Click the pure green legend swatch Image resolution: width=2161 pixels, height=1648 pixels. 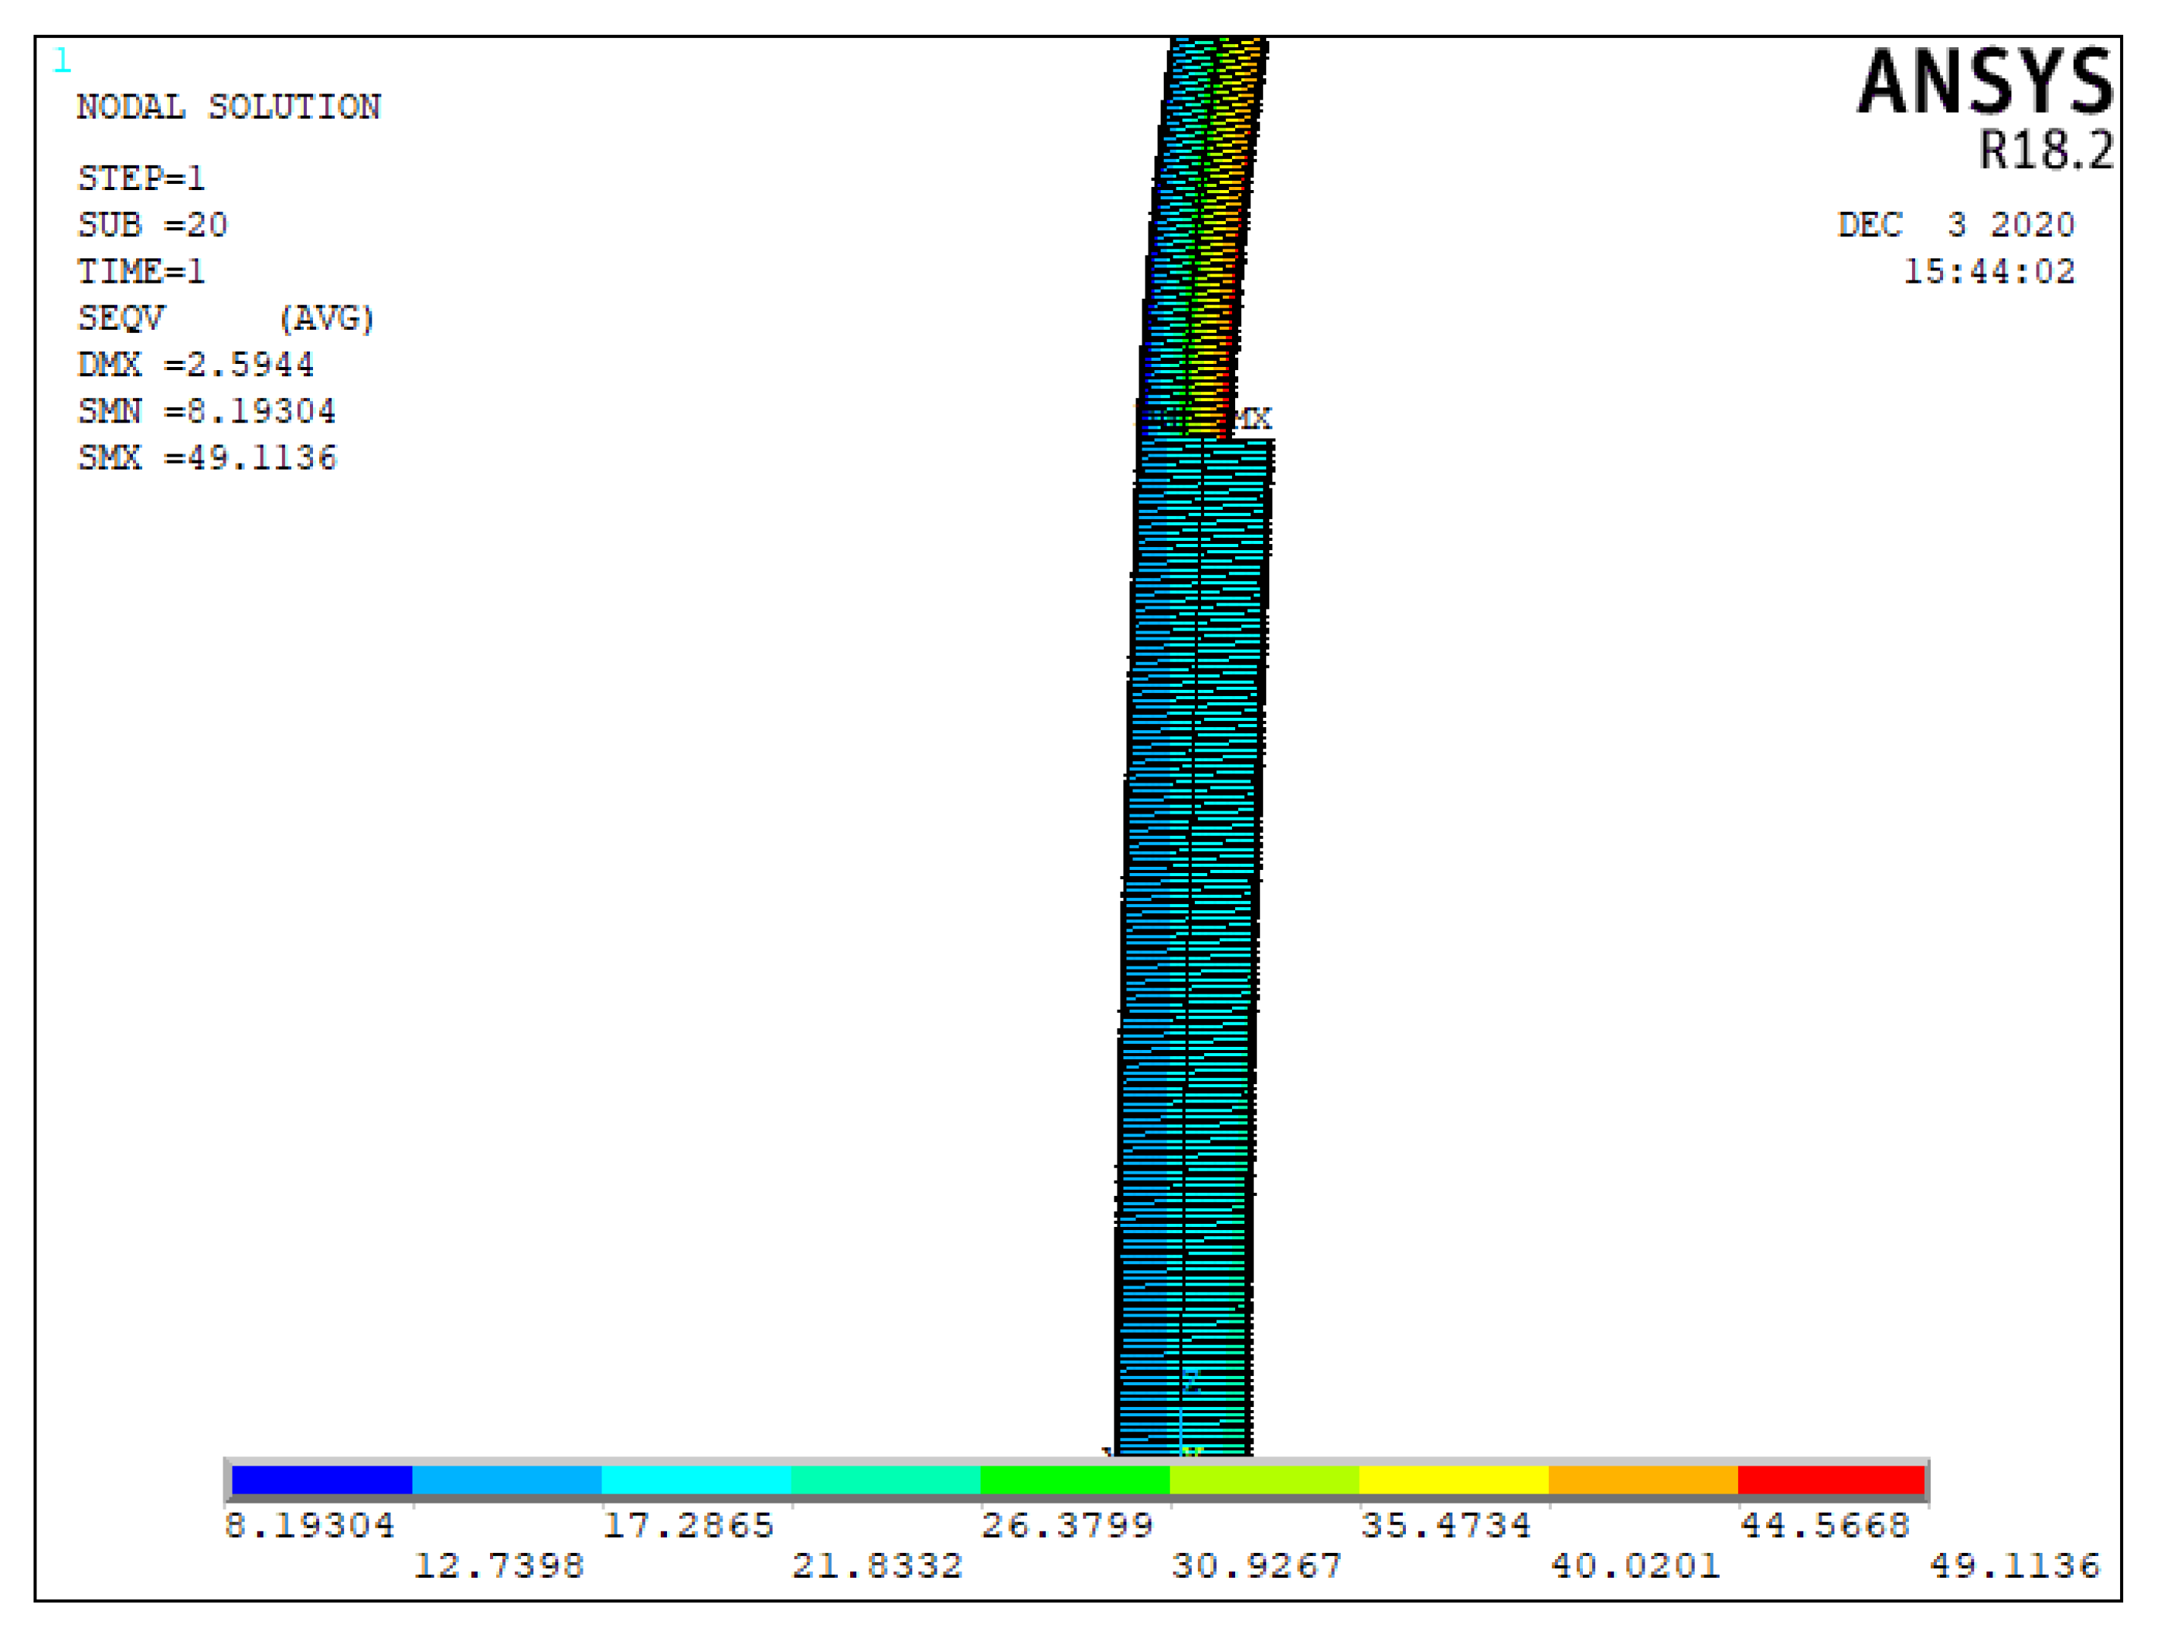(1074, 1480)
